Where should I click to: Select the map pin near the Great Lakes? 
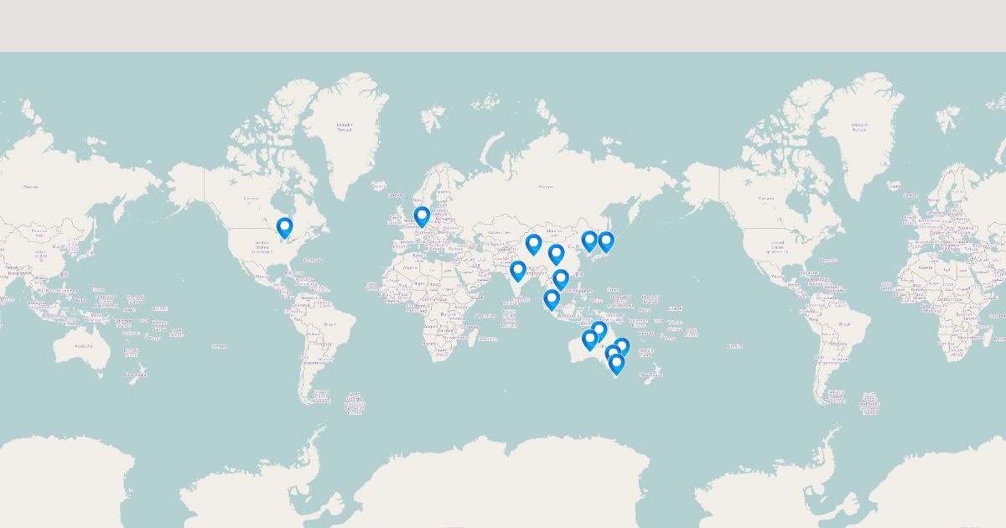(285, 228)
